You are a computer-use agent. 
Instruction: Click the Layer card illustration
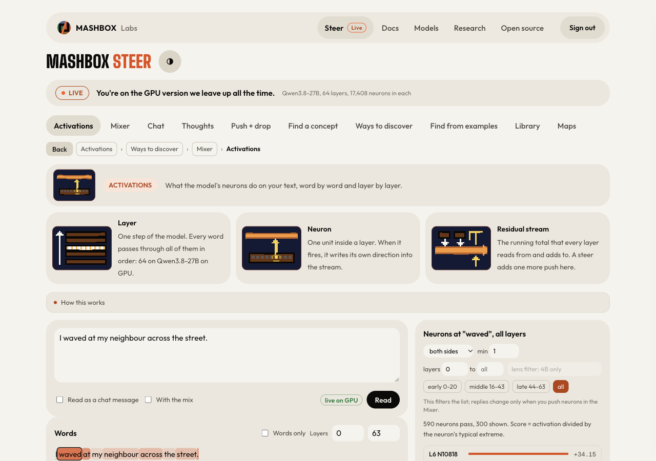click(x=82, y=248)
